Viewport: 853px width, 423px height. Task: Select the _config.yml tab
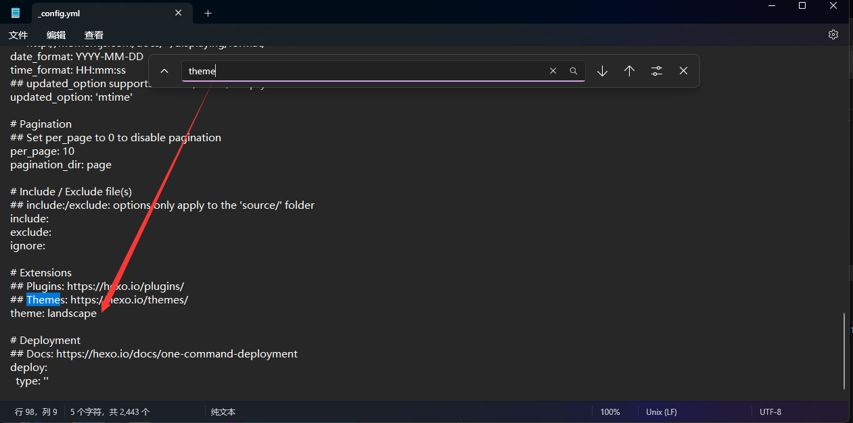tap(95, 13)
